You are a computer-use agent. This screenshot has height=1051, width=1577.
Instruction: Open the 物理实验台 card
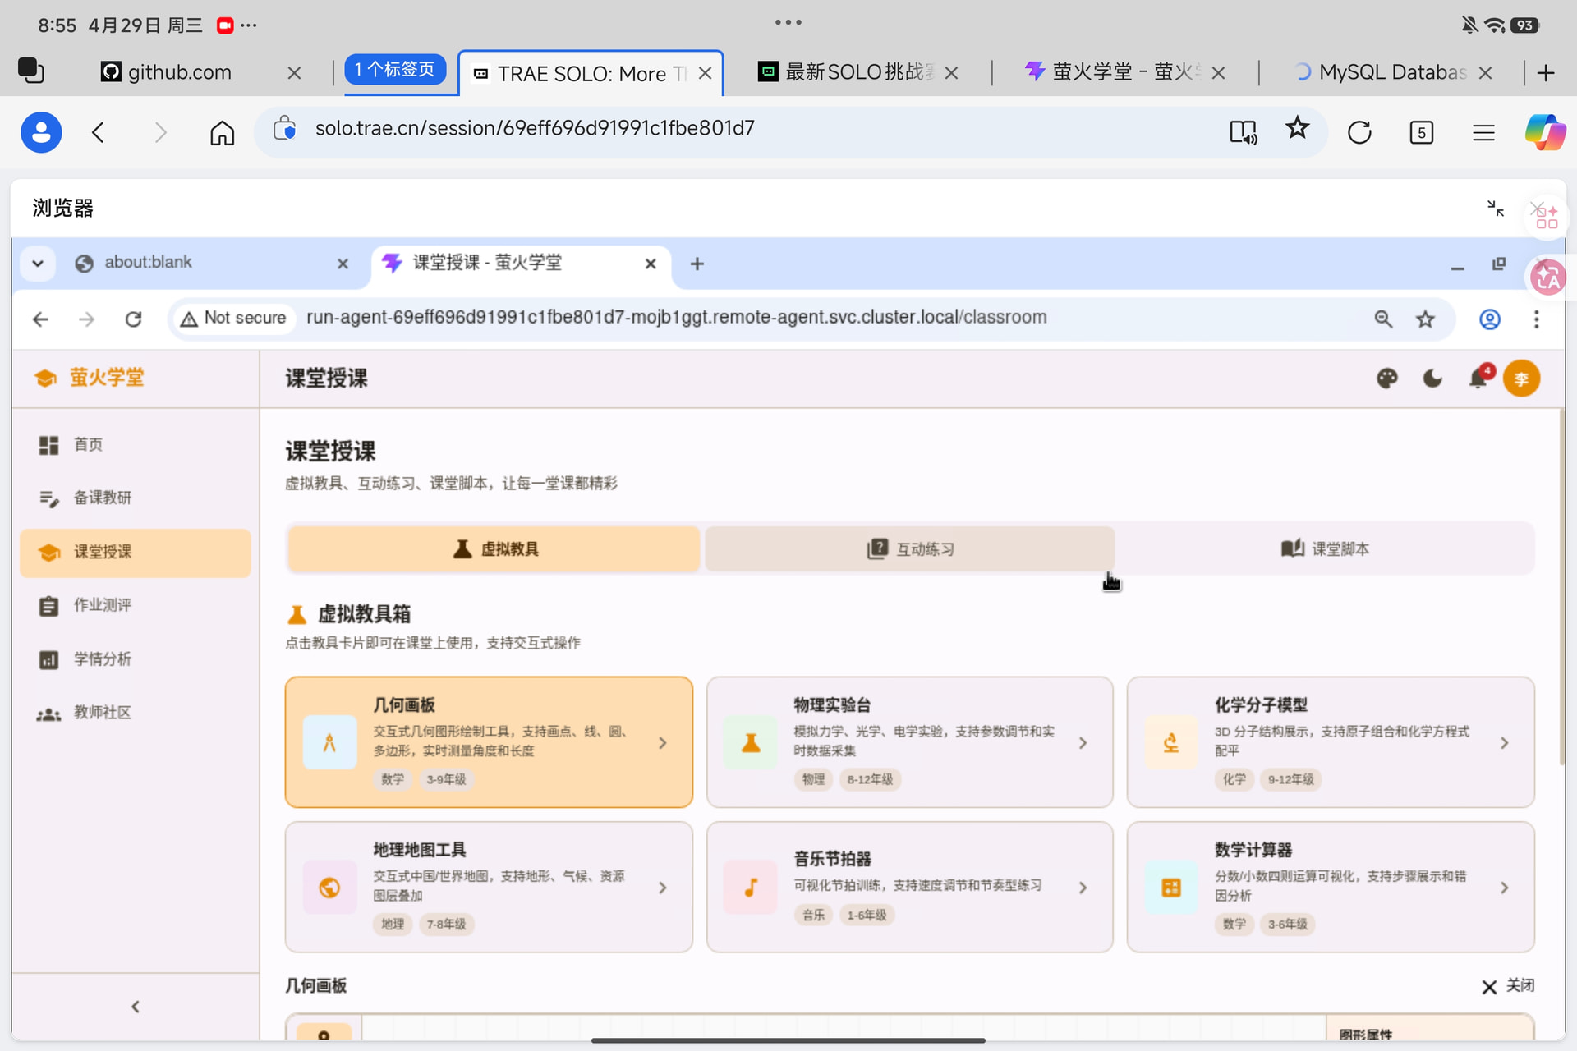click(x=909, y=742)
